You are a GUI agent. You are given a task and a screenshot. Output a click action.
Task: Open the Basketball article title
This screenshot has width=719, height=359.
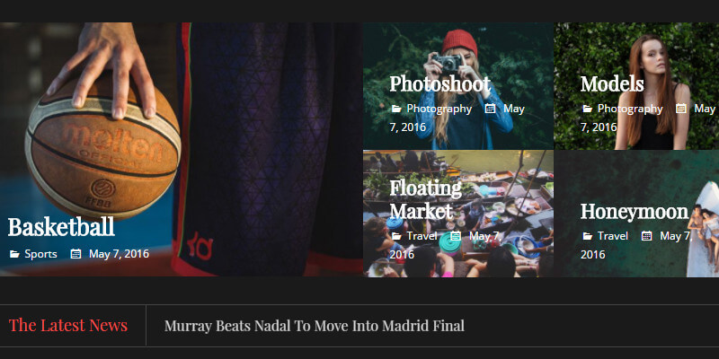61,227
